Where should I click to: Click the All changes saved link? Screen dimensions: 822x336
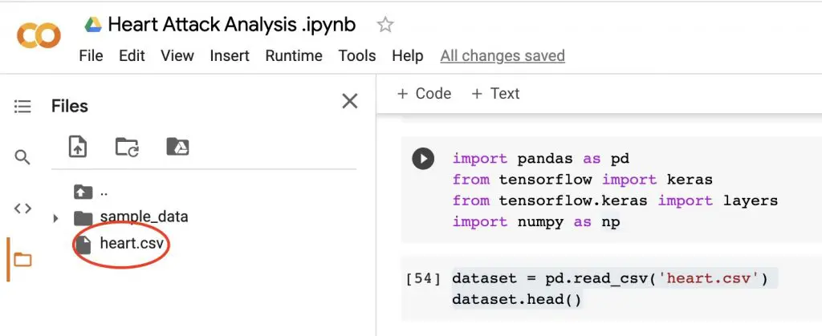[503, 55]
